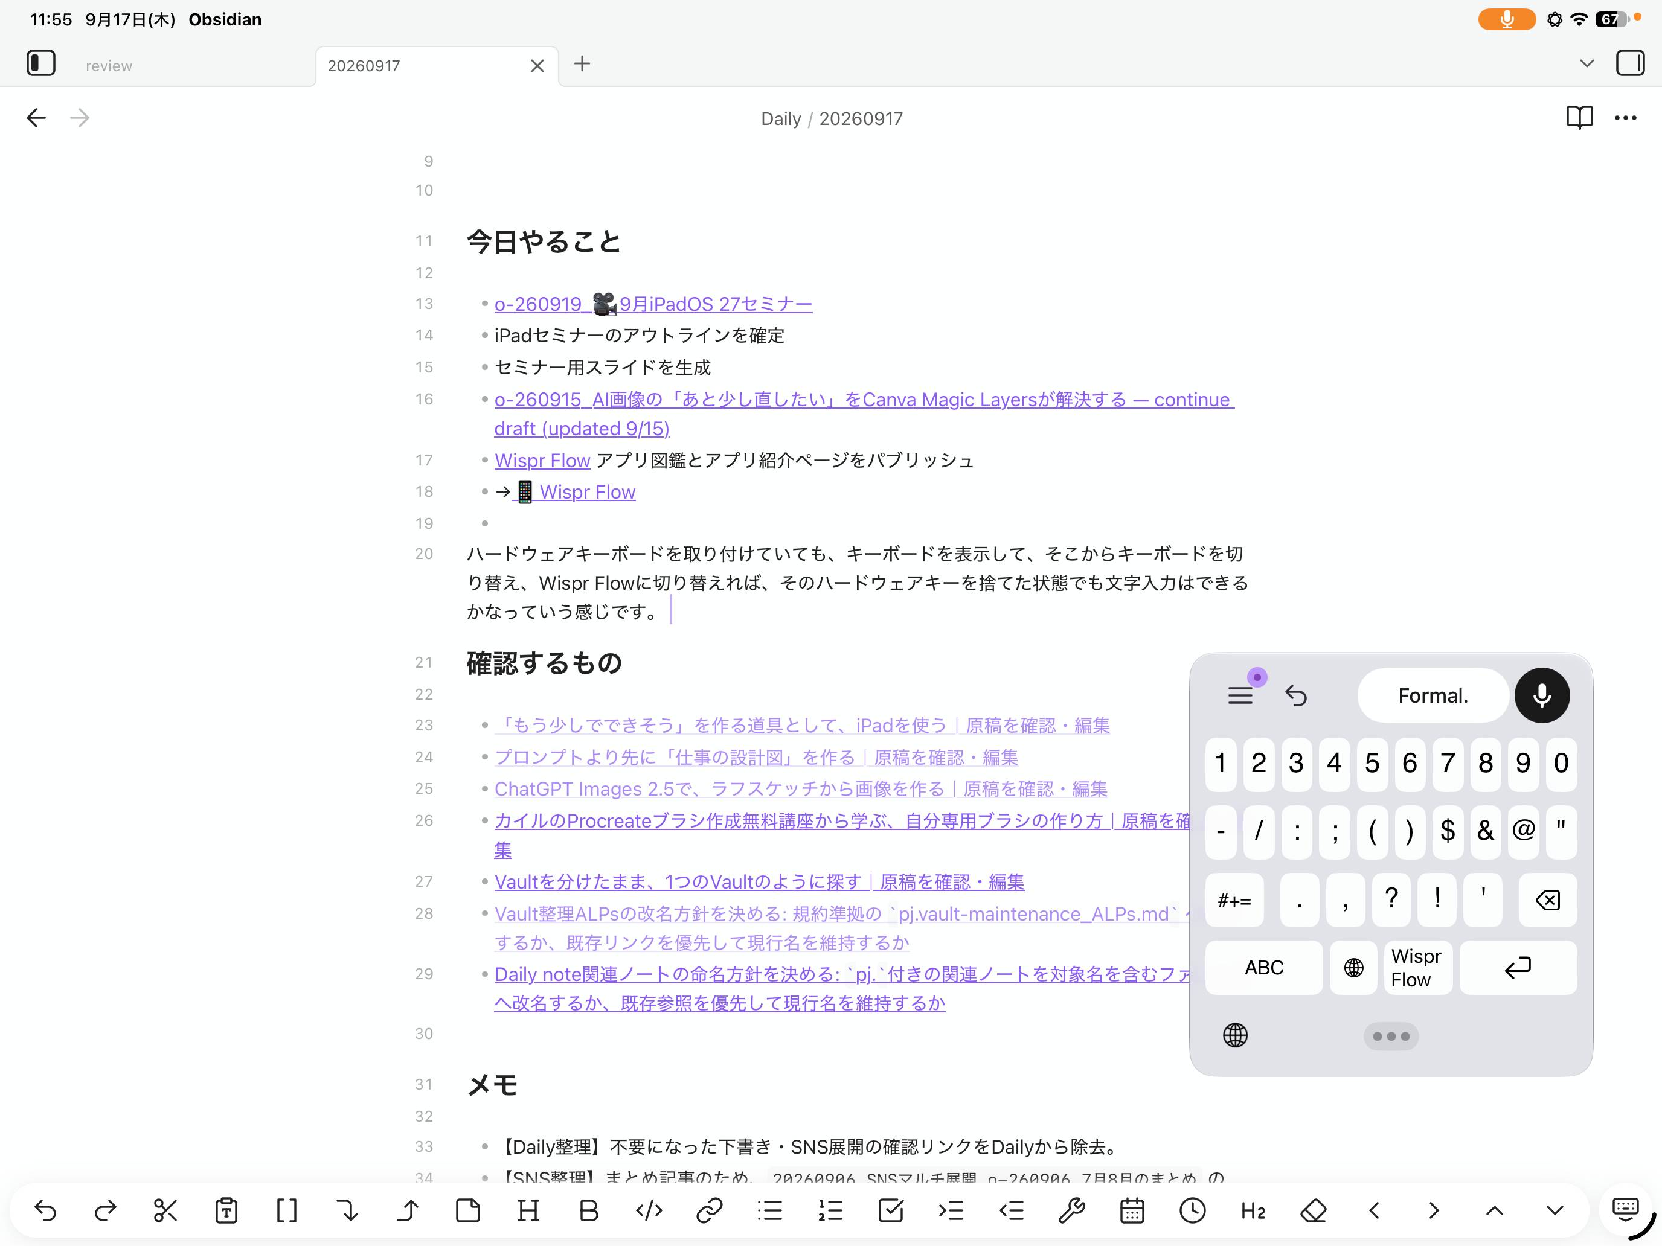
Task: Open a new tab with plus
Action: pos(582,64)
